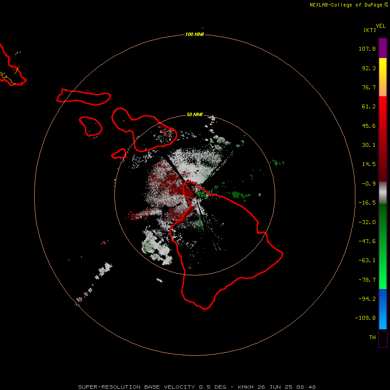
Task: Click the -78.7 legend value
Action: tap(367, 280)
